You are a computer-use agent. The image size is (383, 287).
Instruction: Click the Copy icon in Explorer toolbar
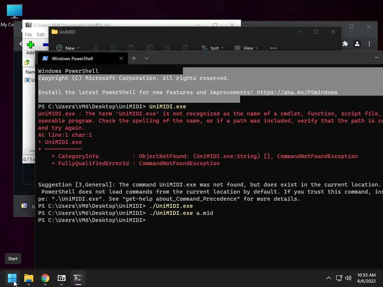[x=114, y=48]
